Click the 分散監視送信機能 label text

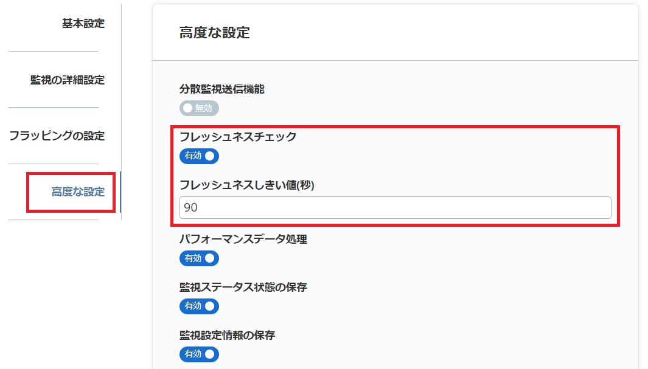(x=222, y=89)
